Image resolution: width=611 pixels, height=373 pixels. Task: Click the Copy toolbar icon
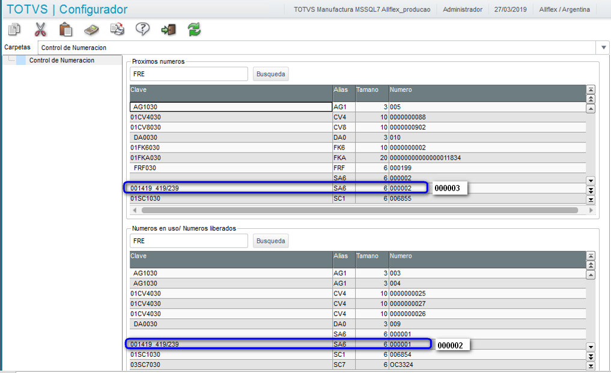14,29
